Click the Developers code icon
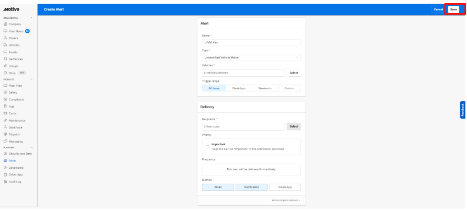Viewport: 467px width, 210px height. (x=5, y=167)
